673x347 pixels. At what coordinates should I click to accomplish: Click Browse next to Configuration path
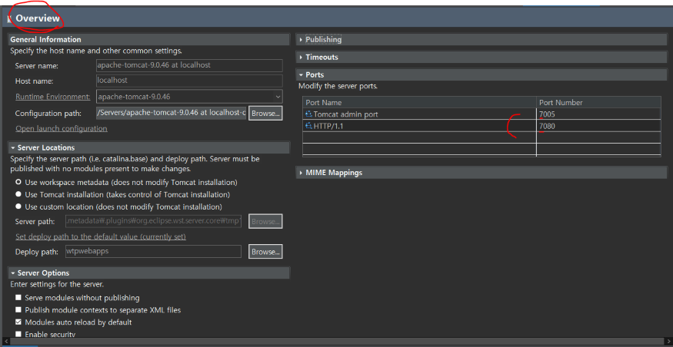(265, 113)
